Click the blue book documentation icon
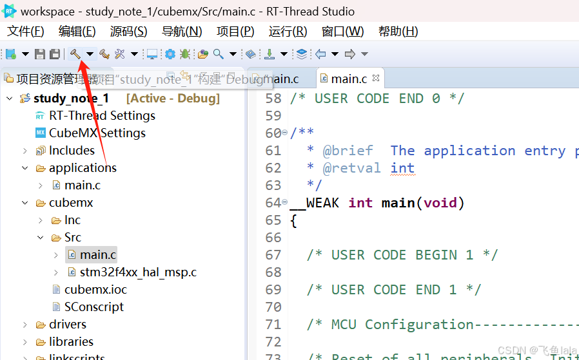 click(251, 54)
